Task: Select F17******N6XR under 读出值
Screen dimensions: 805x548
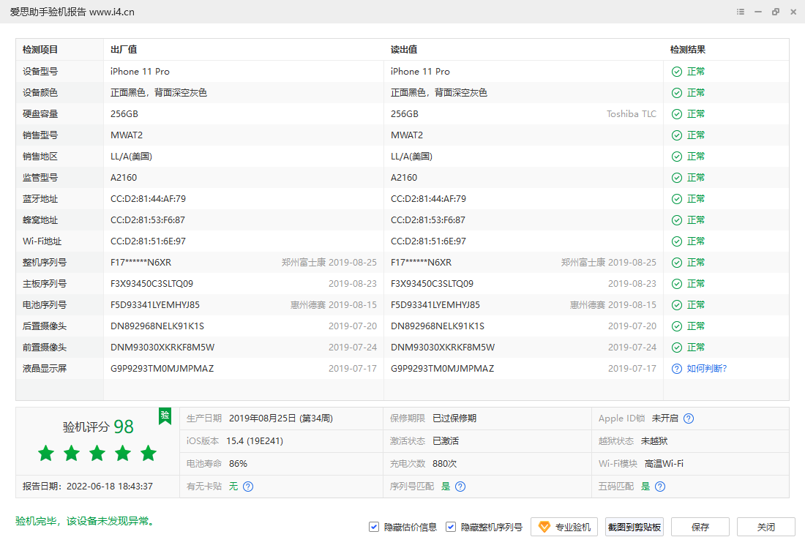Action: pos(421,263)
